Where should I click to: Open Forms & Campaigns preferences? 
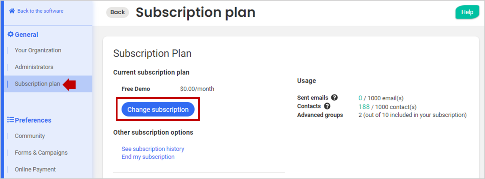41,152
